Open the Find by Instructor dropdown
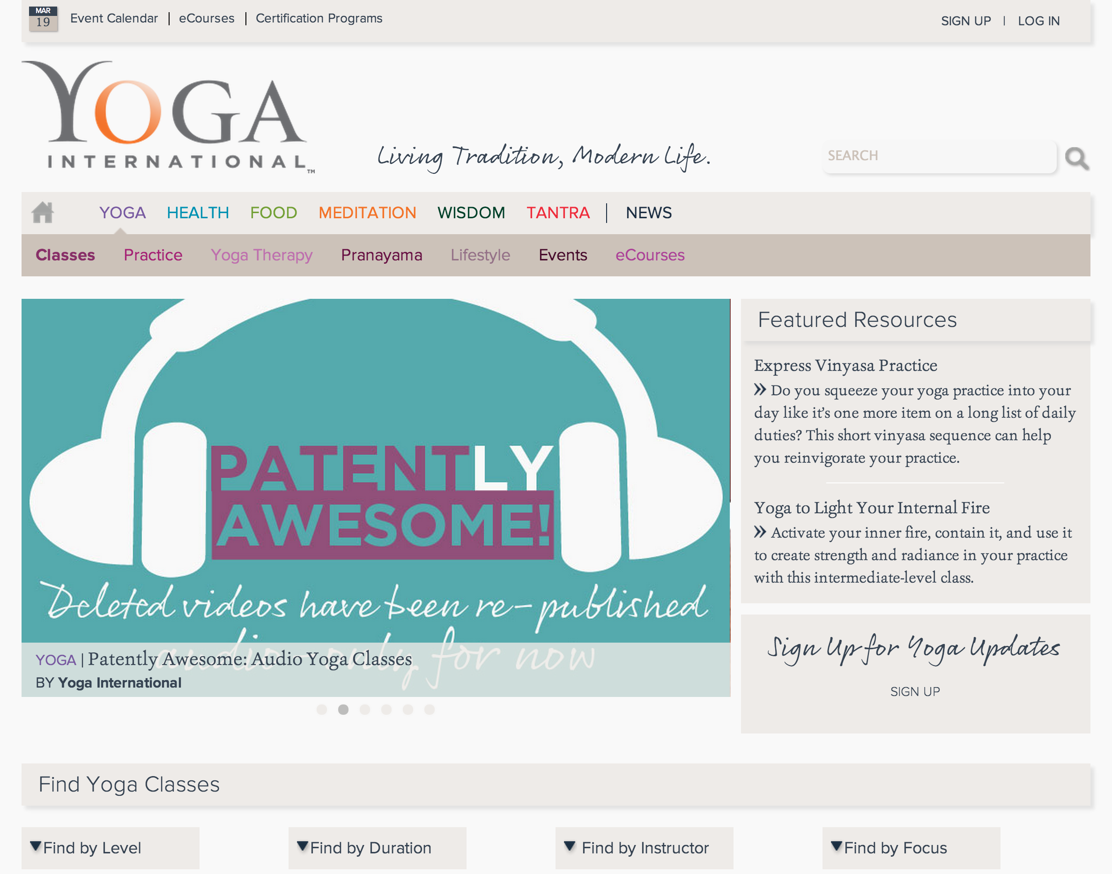1112x874 pixels. click(644, 848)
